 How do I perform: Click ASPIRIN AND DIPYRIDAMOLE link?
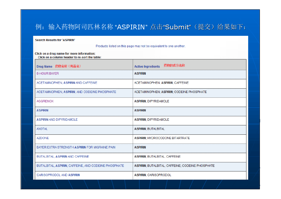[57, 120]
